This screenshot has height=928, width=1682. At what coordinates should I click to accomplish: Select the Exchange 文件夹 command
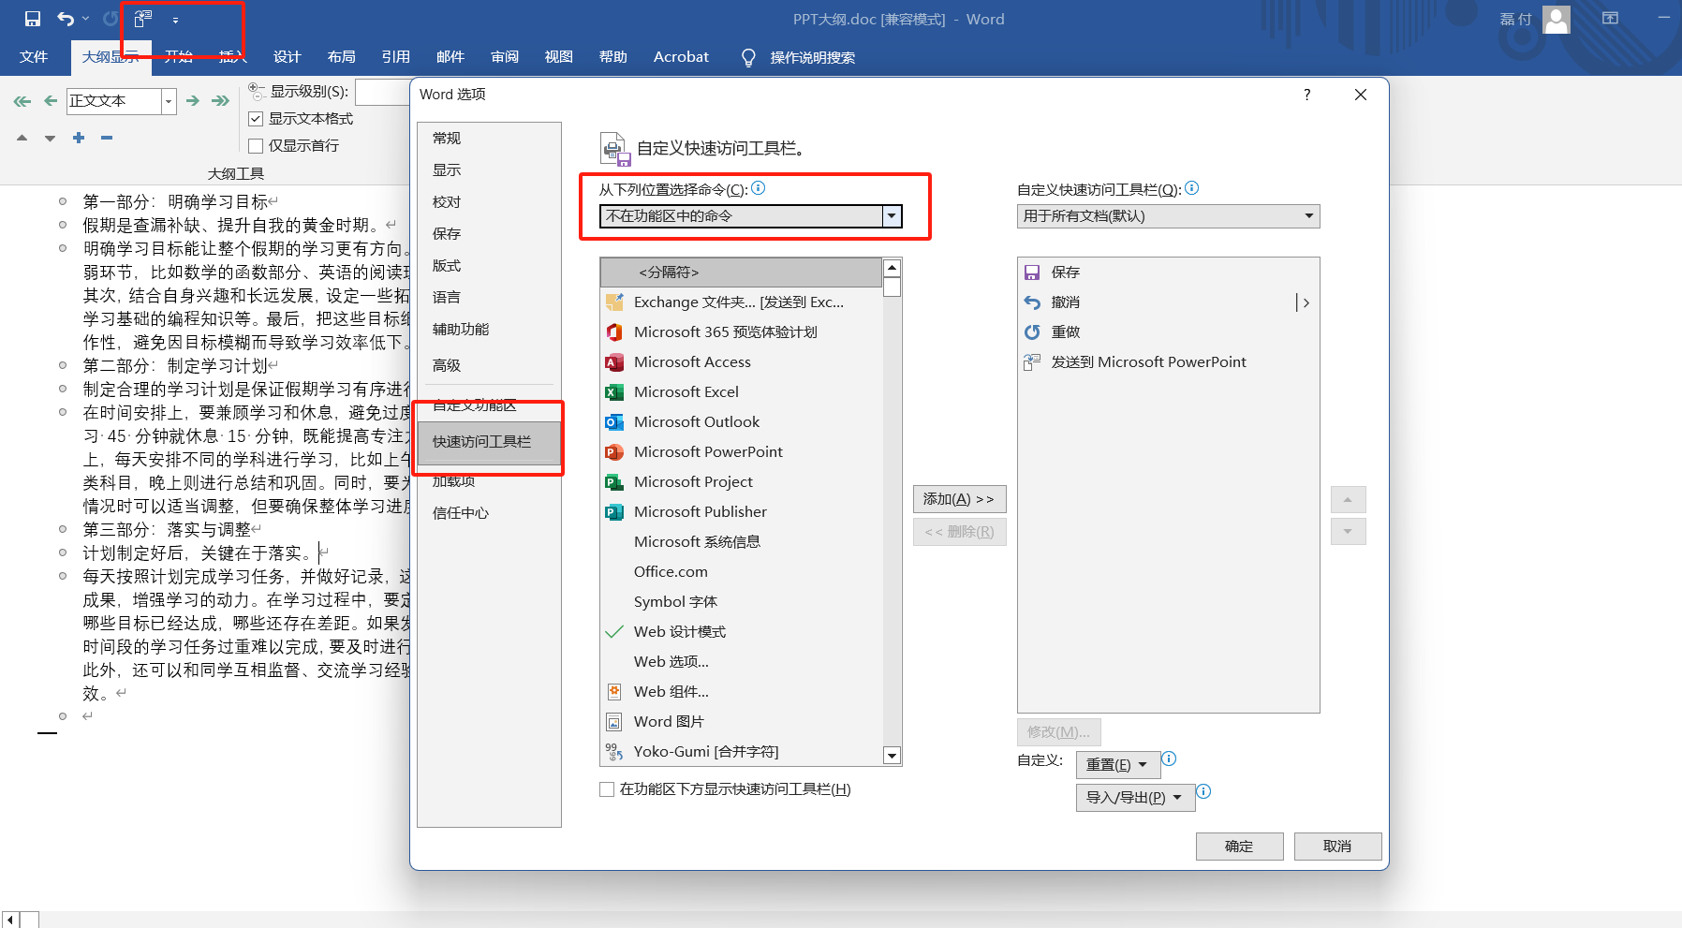coord(742,302)
